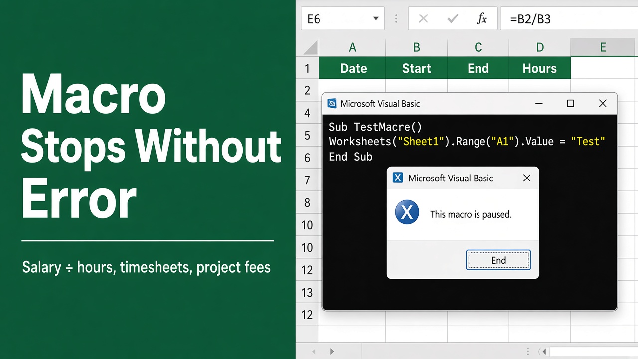This screenshot has width=638, height=359.
Task: Select column D header
Action: click(x=540, y=48)
